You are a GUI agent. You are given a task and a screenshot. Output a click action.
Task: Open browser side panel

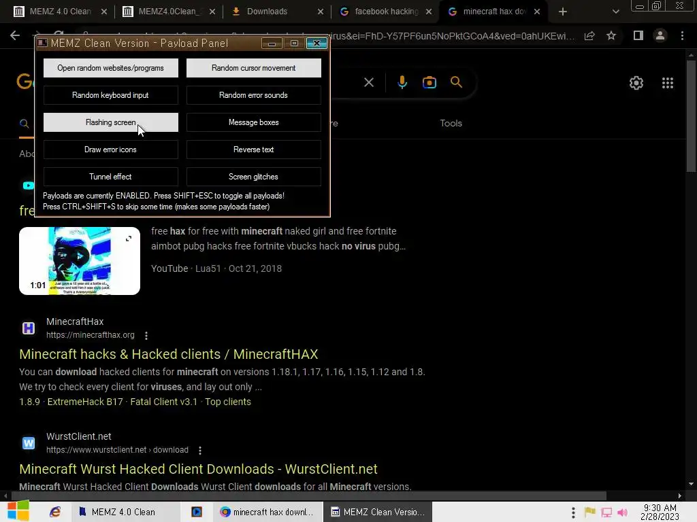coord(638,35)
